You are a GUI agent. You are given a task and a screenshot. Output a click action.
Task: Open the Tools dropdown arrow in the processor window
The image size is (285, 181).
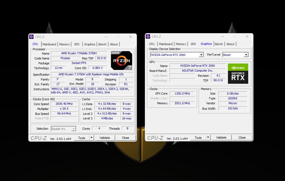point(91,138)
